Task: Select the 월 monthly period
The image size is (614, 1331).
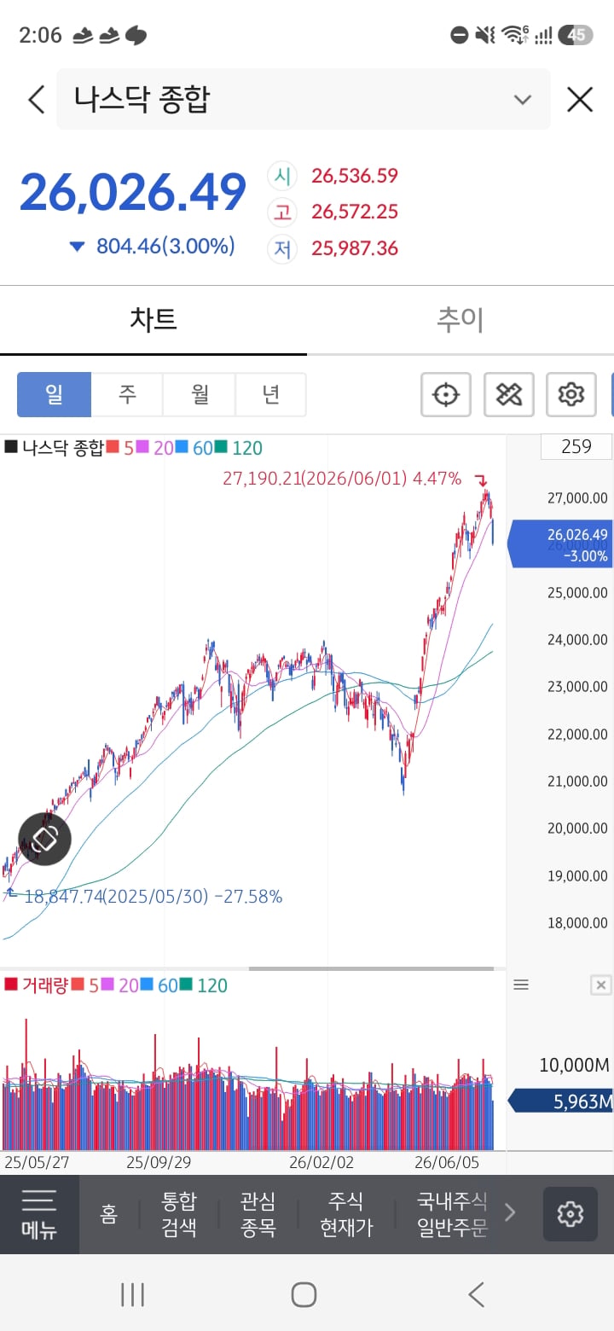Action: pyautogui.click(x=200, y=394)
